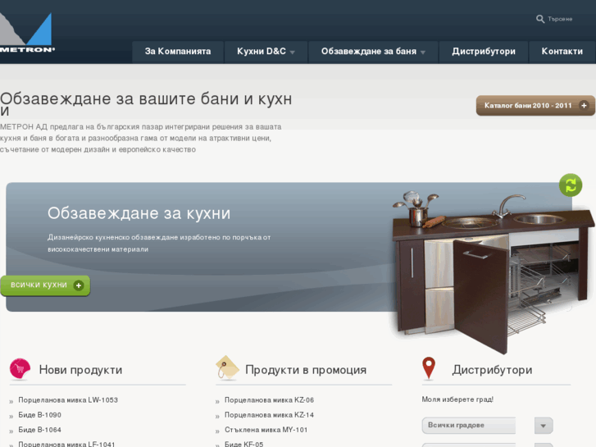Click the Моля изберете град! text
The height and width of the screenshot is (447, 596).
click(x=457, y=399)
